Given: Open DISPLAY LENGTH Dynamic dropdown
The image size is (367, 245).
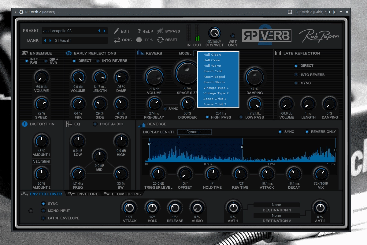Looking at the screenshot, I should coord(194,132).
